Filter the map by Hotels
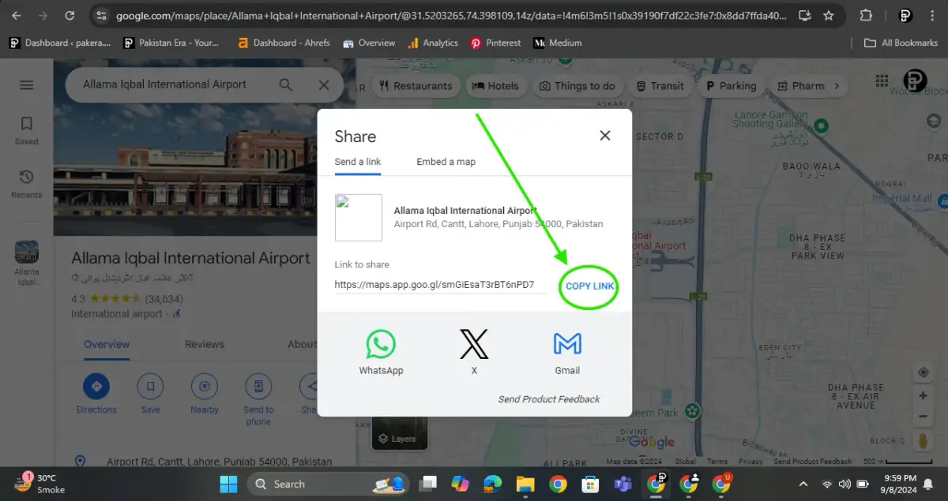948x501 pixels. point(495,86)
